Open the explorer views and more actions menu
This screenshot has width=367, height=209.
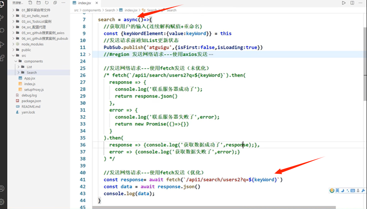(x=63, y=3)
